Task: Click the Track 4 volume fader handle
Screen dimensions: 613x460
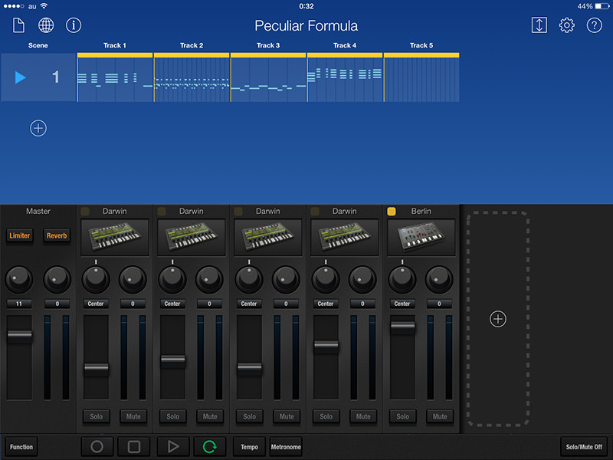Action: 326,345
